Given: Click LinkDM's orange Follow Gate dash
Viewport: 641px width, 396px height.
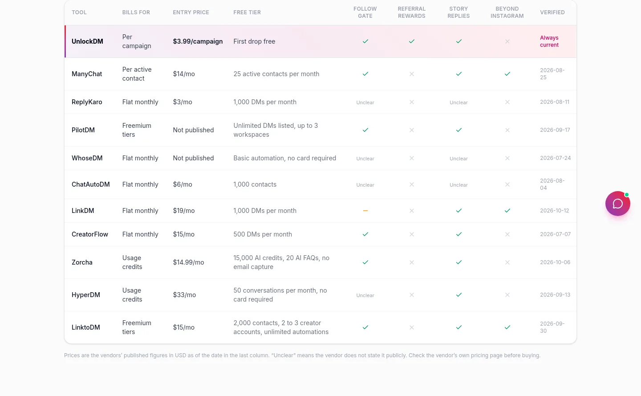Looking at the screenshot, I should pyautogui.click(x=365, y=211).
